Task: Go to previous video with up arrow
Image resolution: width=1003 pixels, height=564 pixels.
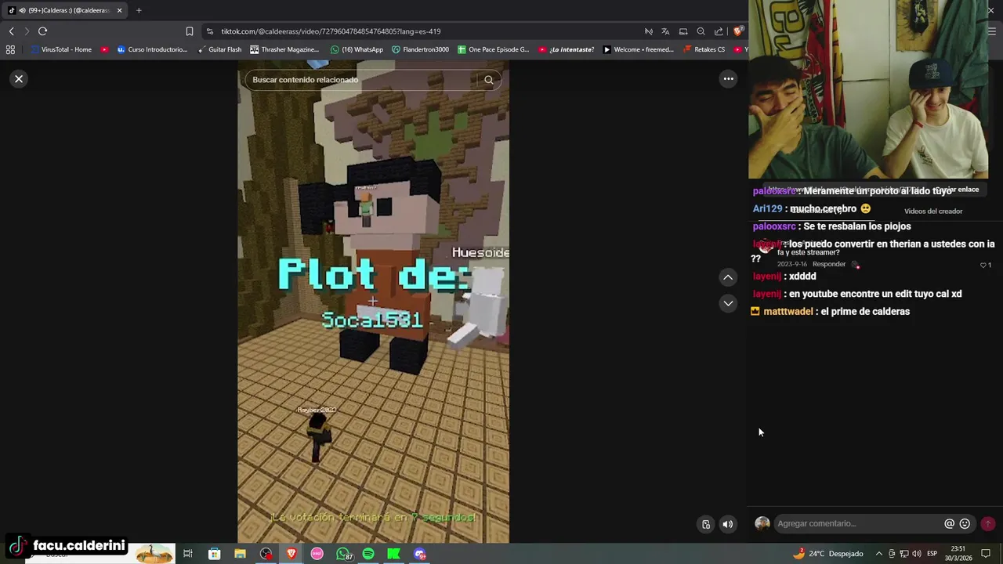Action: [x=728, y=277]
